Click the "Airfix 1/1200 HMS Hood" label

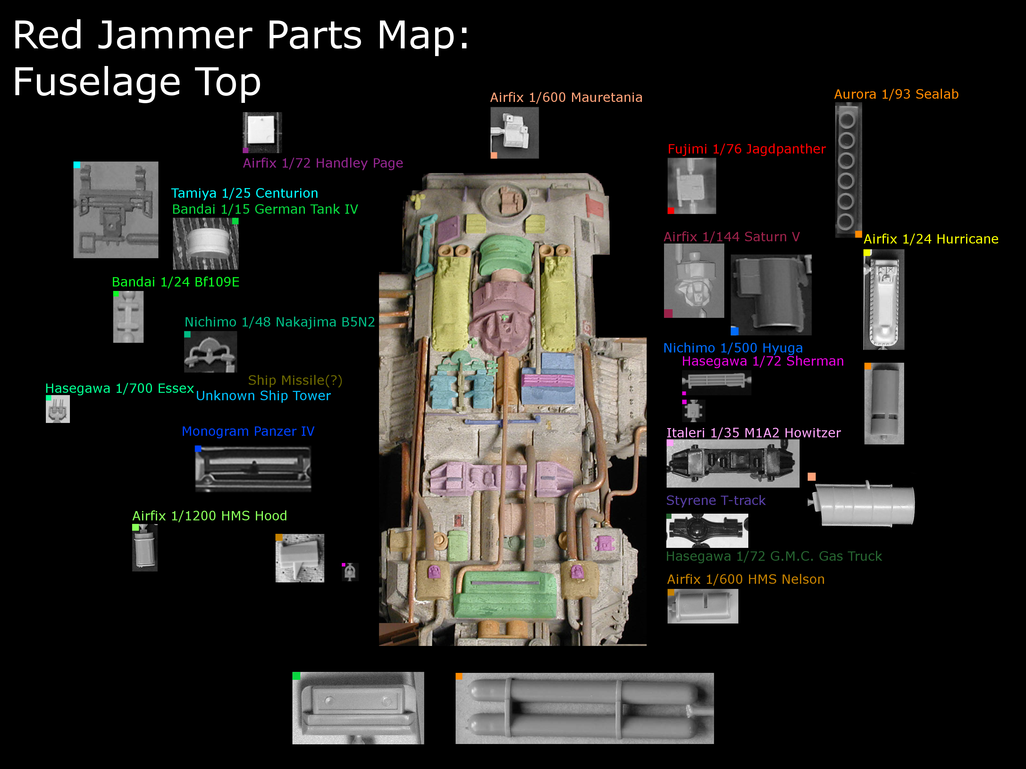(x=210, y=516)
